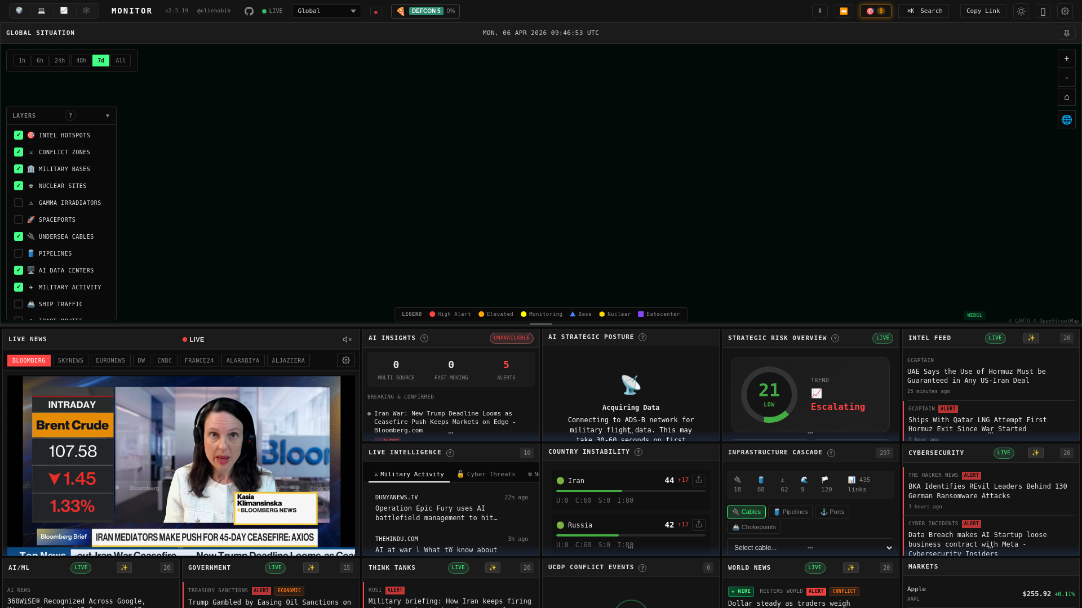Summarize Cybersecurity with the sparkle button
This screenshot has height=608, width=1082.
point(1035,453)
